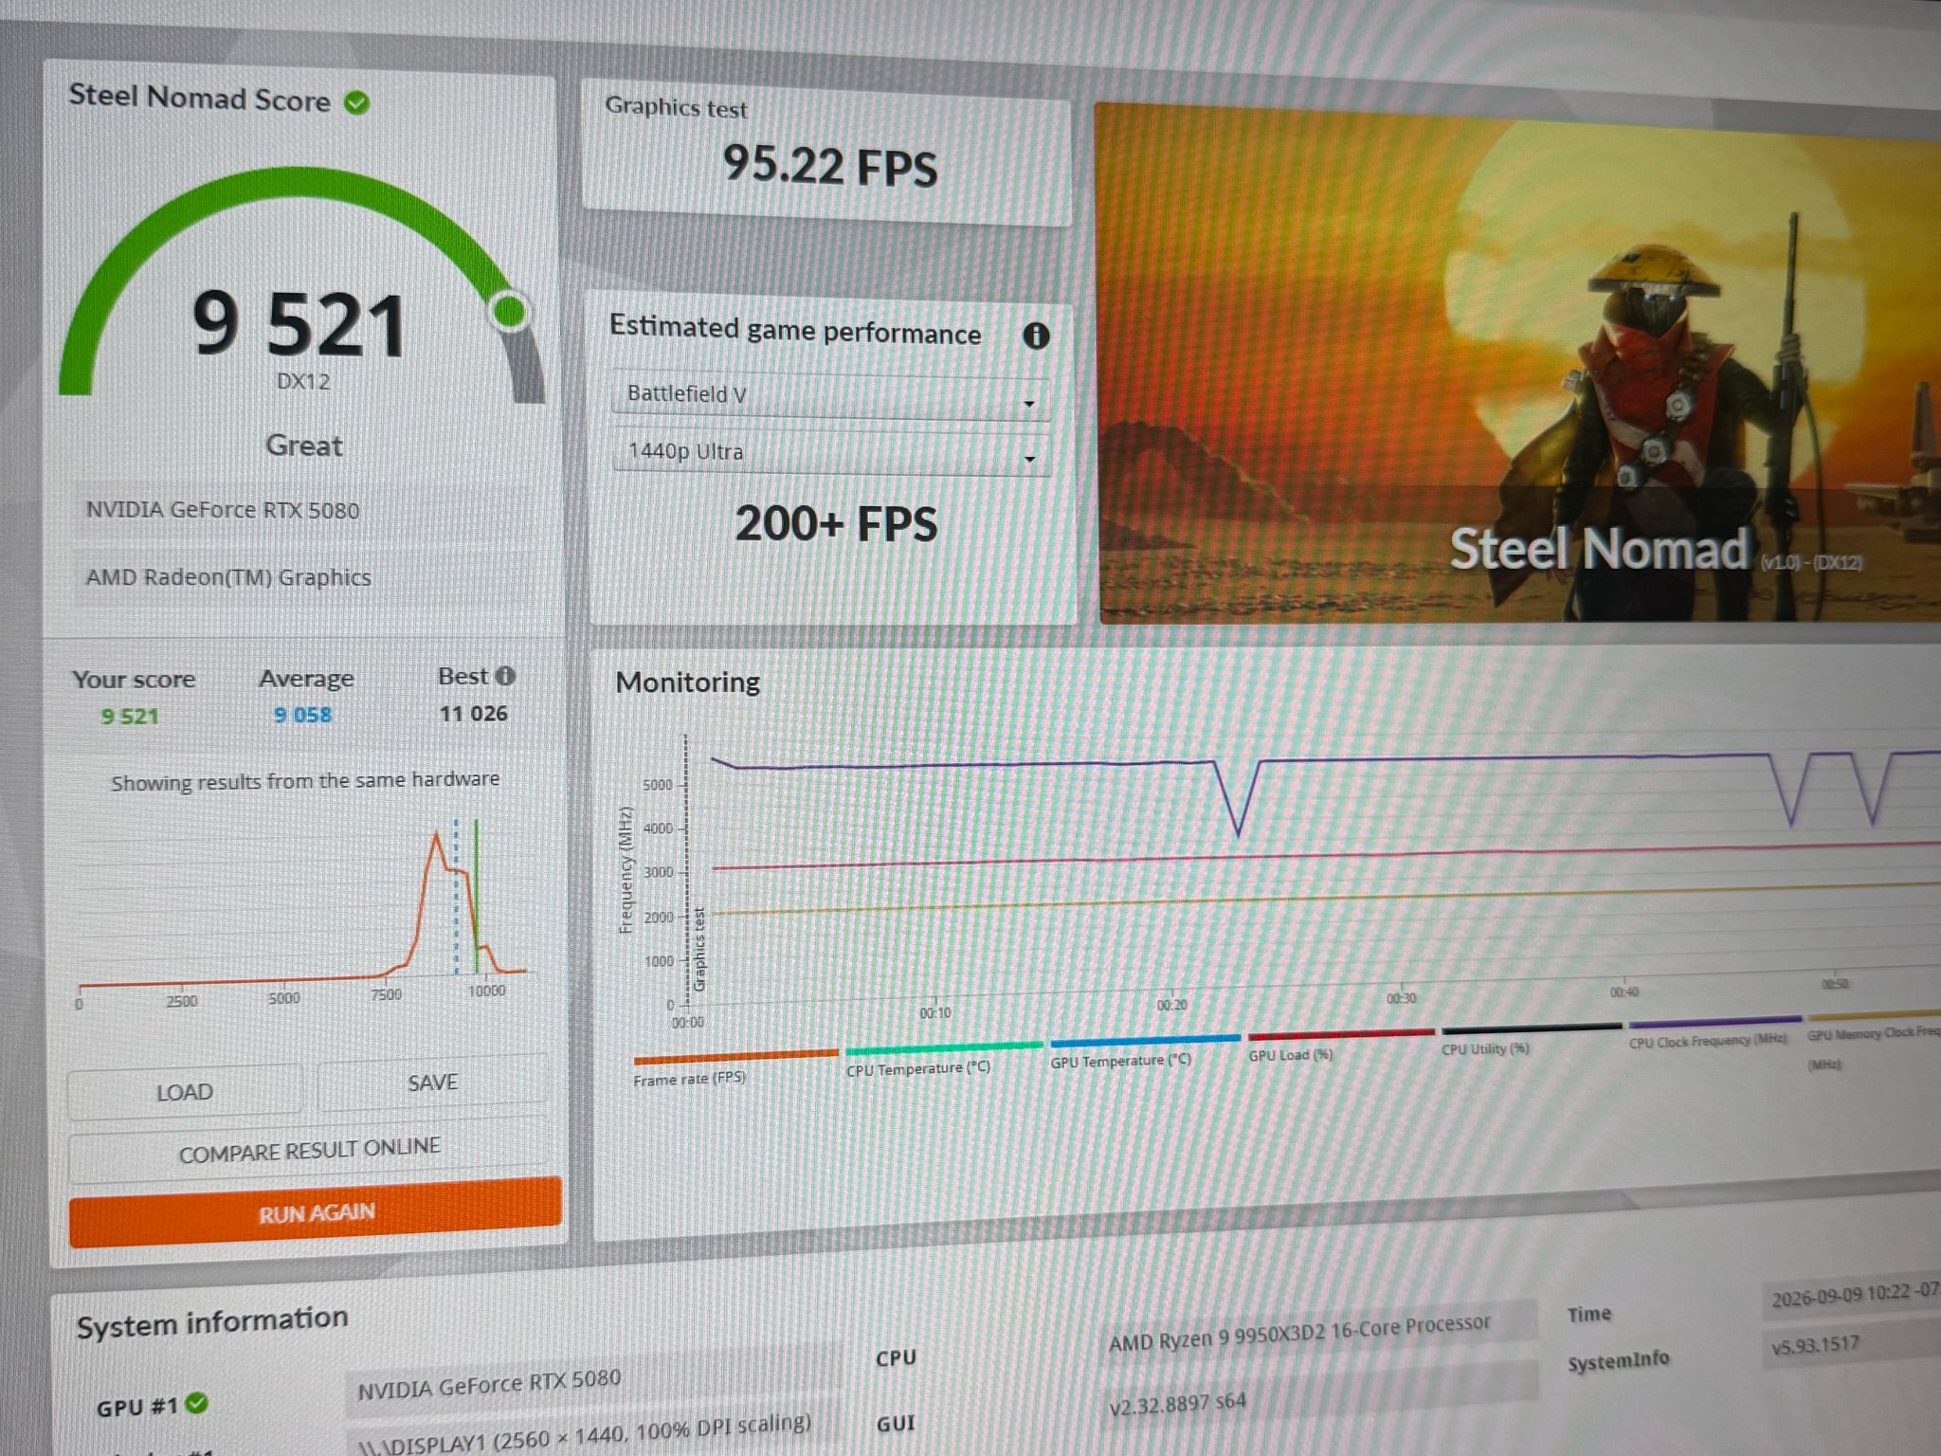Click 'Showing results from the same hardware' text
The width and height of the screenshot is (1941, 1456).
[x=305, y=781]
